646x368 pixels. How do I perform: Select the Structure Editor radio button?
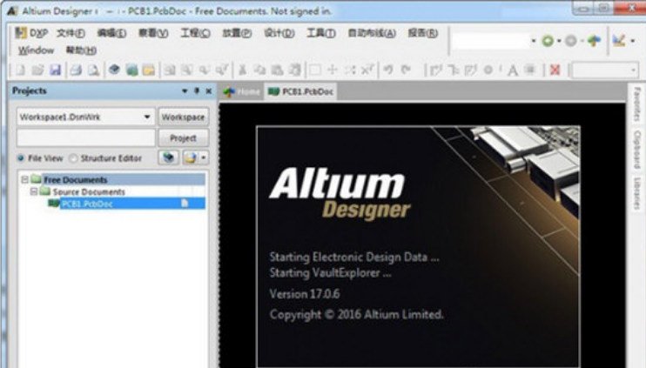[73, 158]
